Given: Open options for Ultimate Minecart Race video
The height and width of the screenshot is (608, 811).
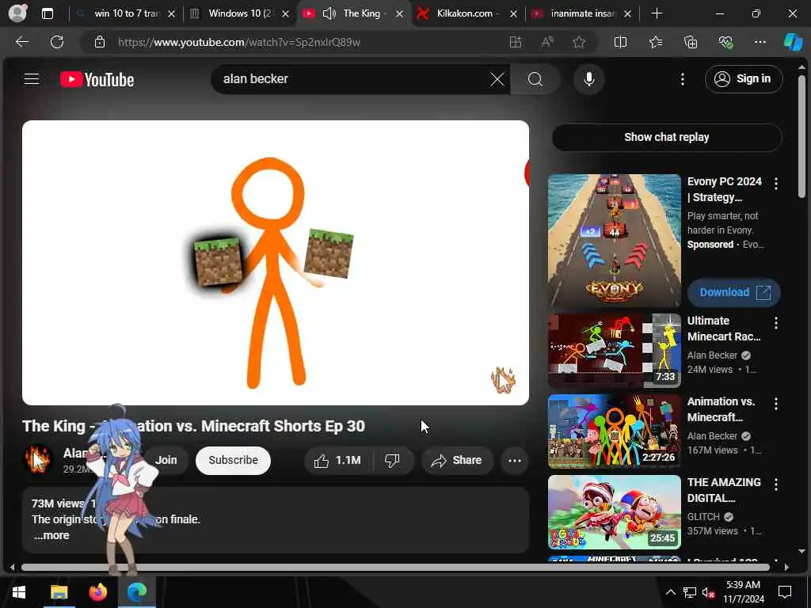Looking at the screenshot, I should point(776,323).
